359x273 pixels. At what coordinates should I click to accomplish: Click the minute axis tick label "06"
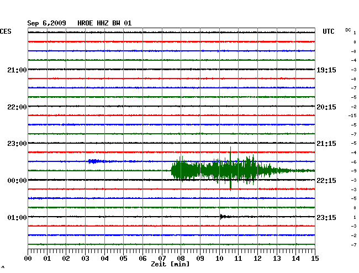tap(142, 259)
